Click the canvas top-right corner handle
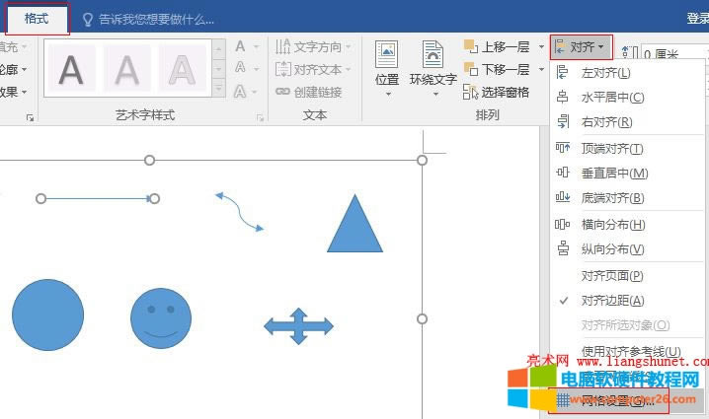709x419 pixels. click(x=422, y=161)
